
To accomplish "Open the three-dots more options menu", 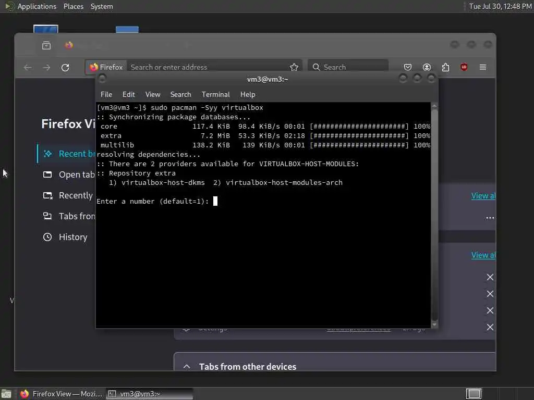I will tap(490, 218).
